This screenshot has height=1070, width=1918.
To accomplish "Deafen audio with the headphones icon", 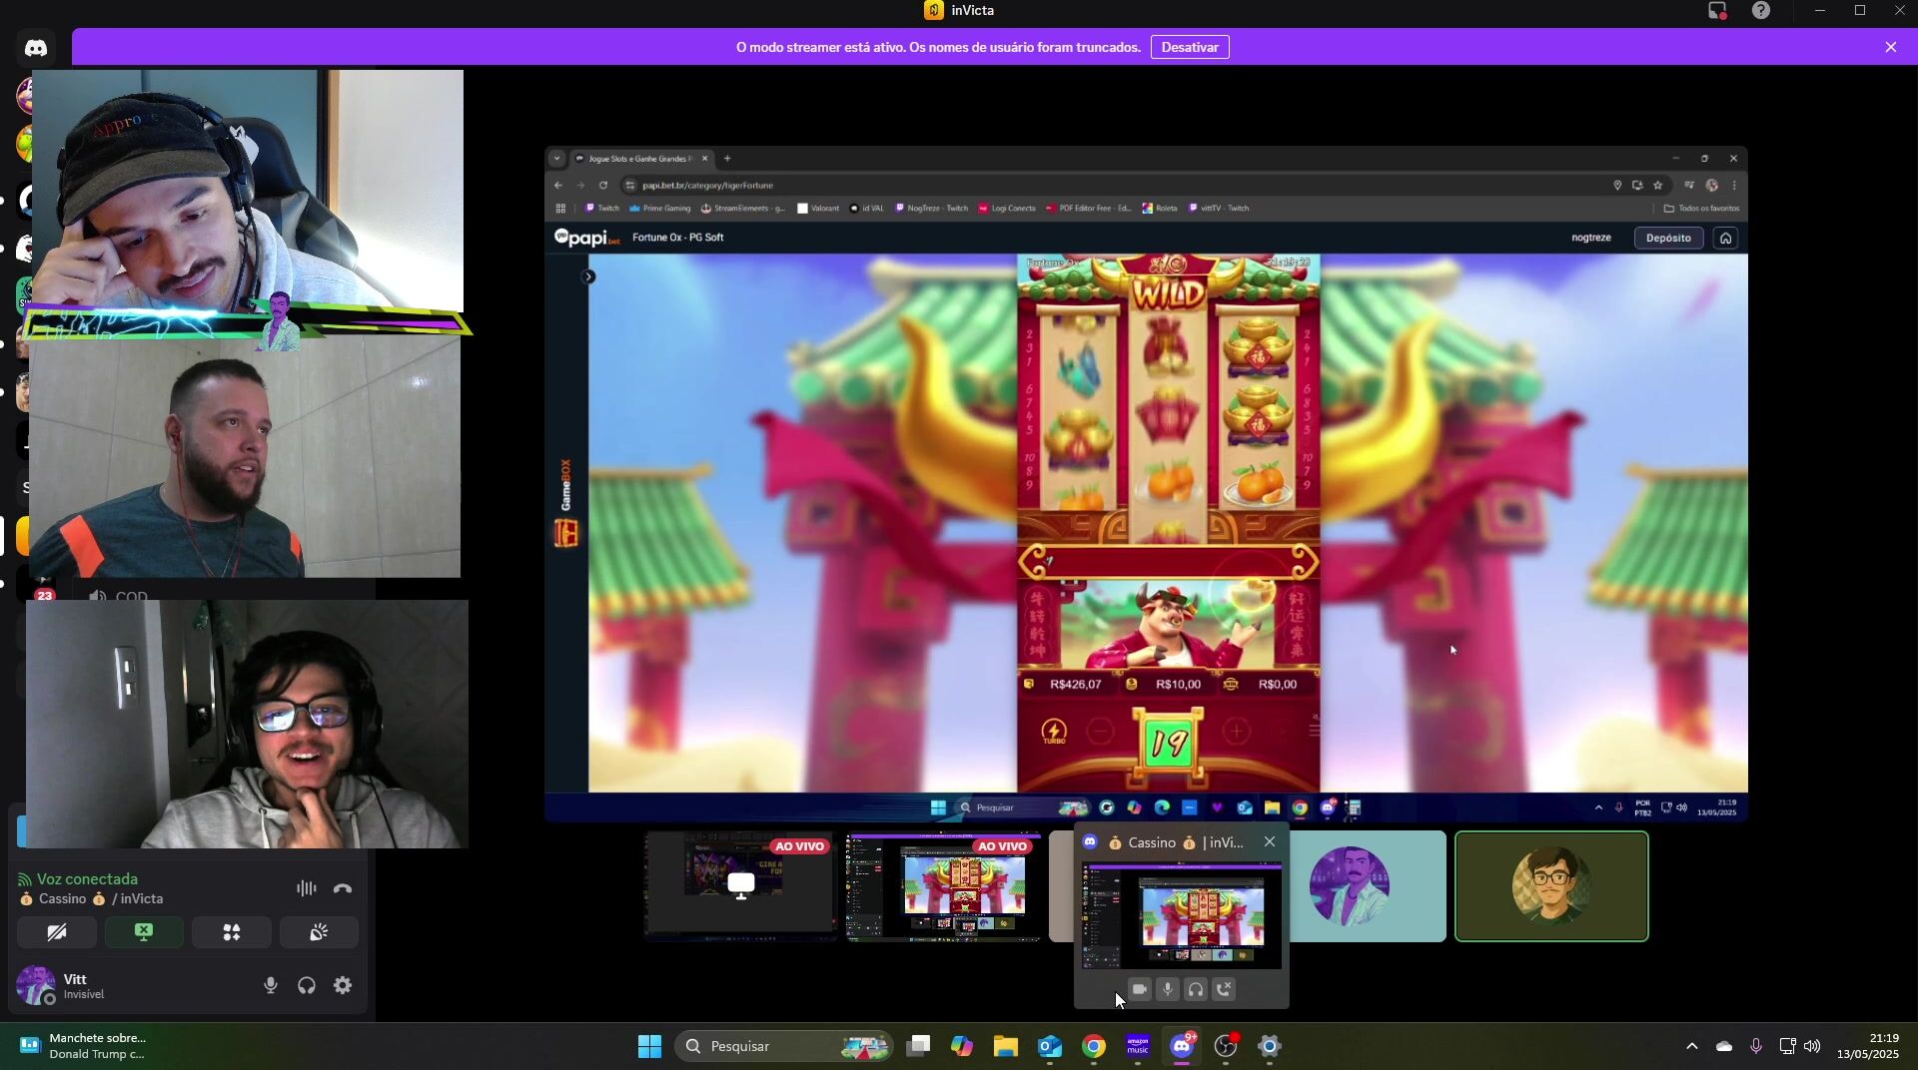I will [x=307, y=985].
